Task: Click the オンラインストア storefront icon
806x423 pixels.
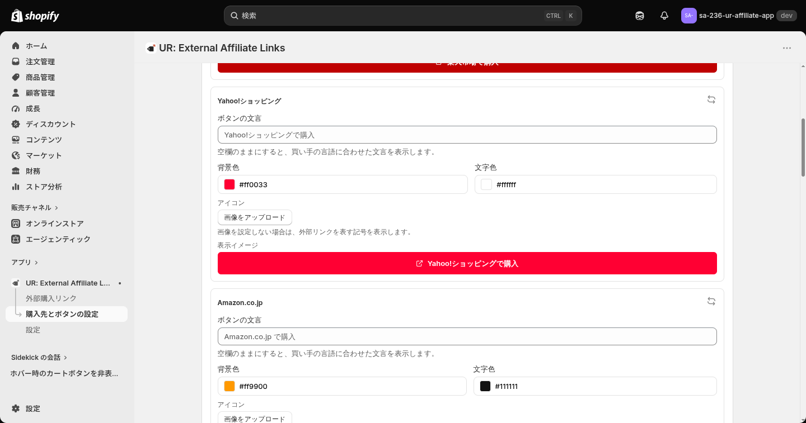Action: tap(16, 224)
